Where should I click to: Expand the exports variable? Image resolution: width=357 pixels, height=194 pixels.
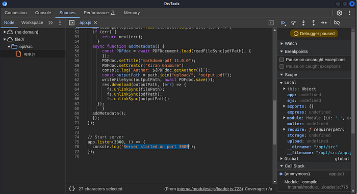pos(284,106)
